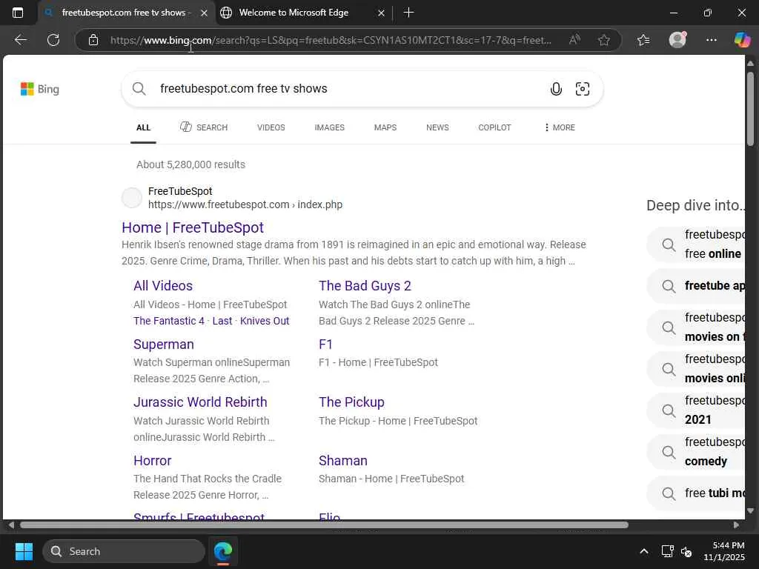The width and height of the screenshot is (759, 569).
Task: Select 'free online' related search suggestion
Action: pos(696,244)
